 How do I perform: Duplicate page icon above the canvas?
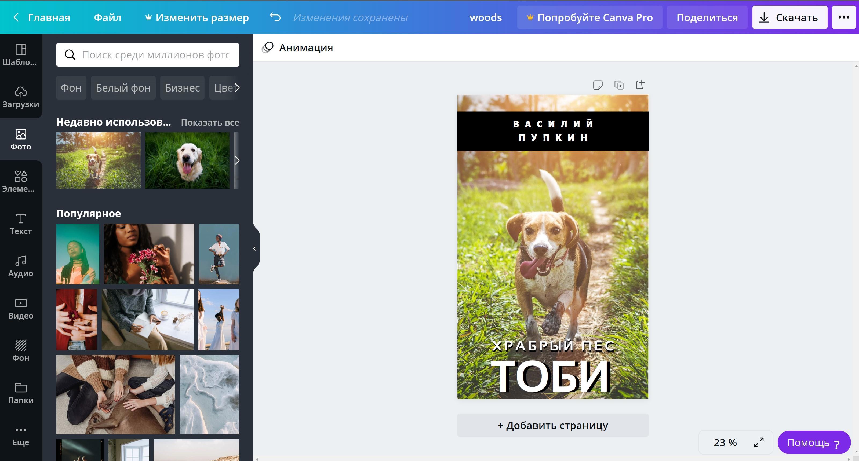pos(619,85)
